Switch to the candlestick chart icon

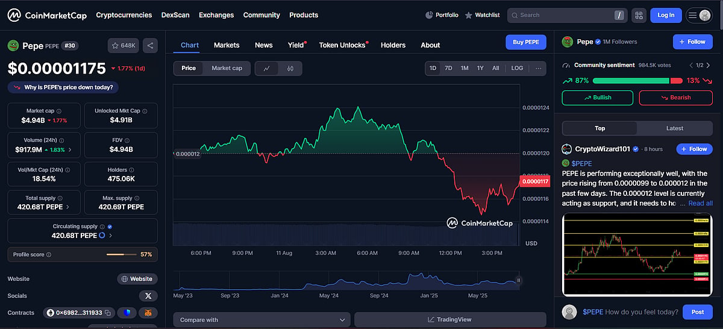[x=290, y=68]
